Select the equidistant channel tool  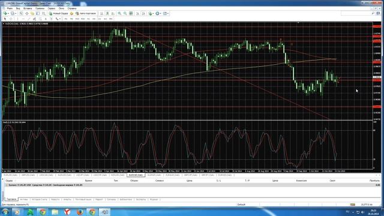point(34,19)
